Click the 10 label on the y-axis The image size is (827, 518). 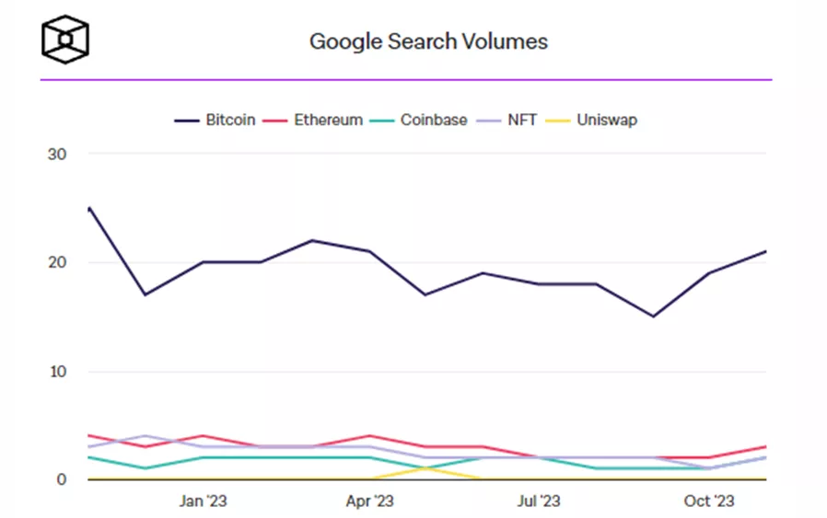(x=56, y=372)
